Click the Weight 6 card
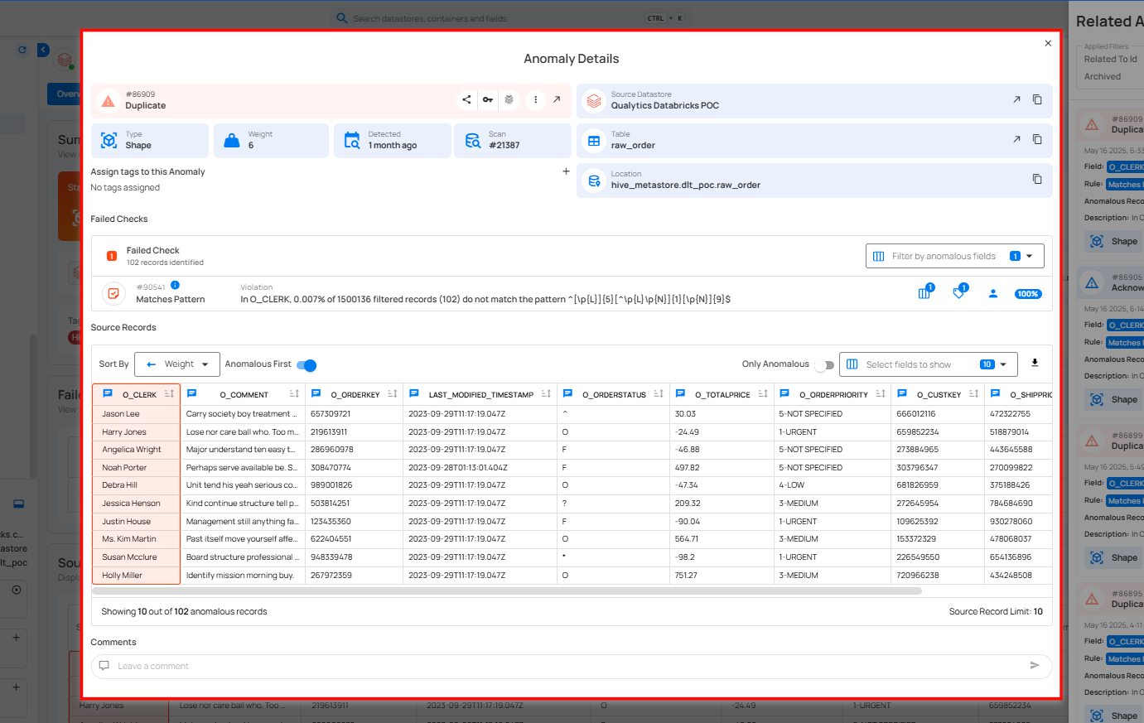Viewport: 1144px width, 723px height. point(271,140)
